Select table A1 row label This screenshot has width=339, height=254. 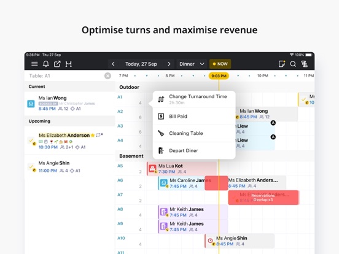tap(120, 97)
